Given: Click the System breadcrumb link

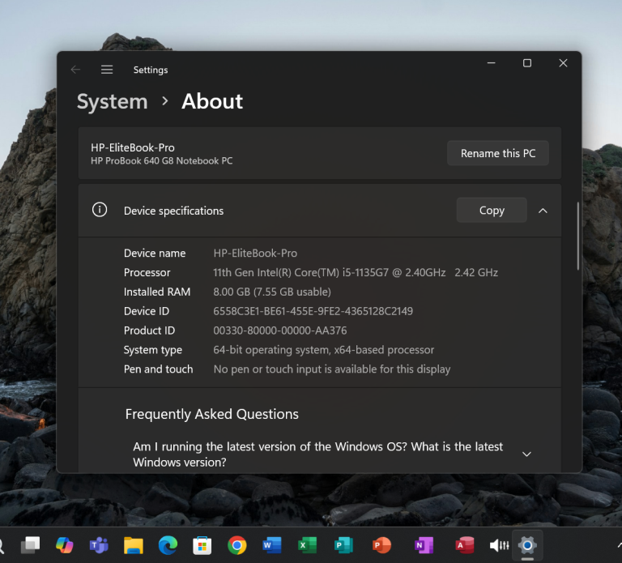Looking at the screenshot, I should (x=112, y=101).
